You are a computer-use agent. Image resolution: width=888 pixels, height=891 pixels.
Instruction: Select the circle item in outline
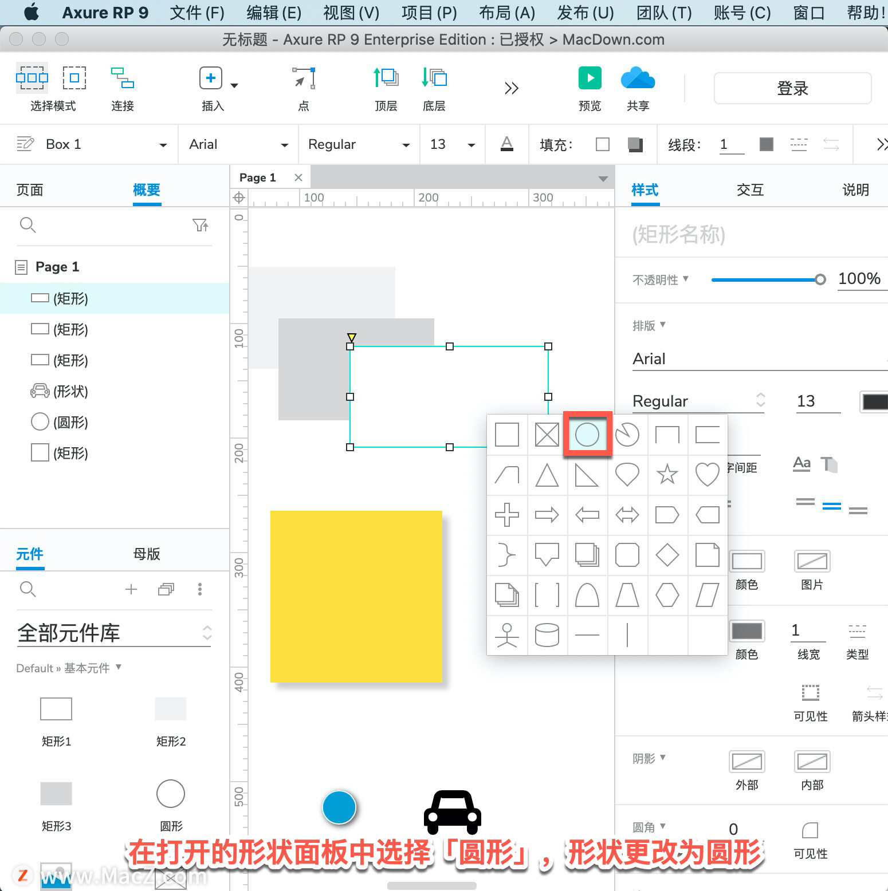(x=115, y=422)
